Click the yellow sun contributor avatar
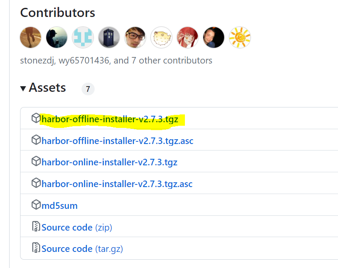This screenshot has height=268, width=338. click(x=240, y=37)
